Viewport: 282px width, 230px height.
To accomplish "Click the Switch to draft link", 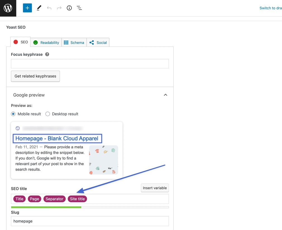I will 270,8.
